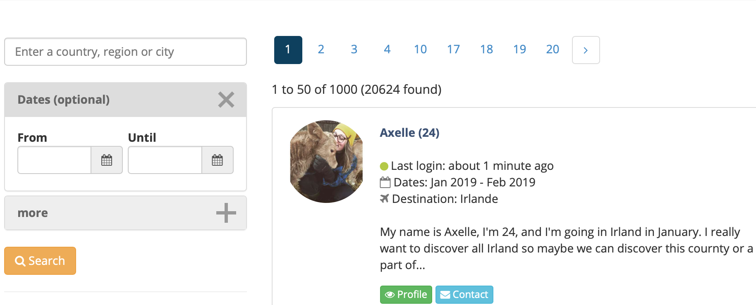Go to results page 4
756x305 pixels.
[x=387, y=50]
